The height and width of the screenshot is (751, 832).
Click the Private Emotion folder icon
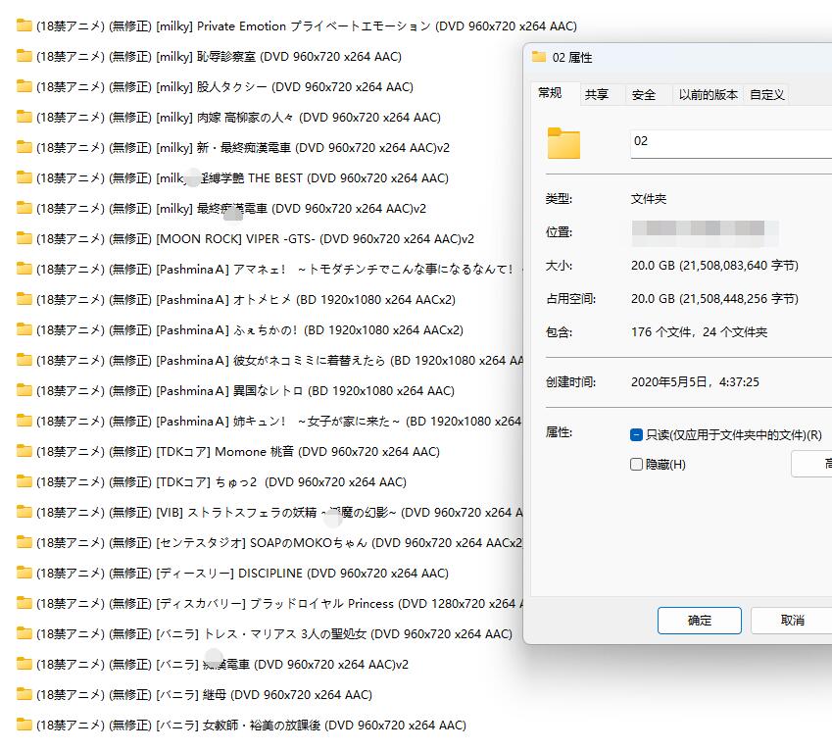coord(24,26)
